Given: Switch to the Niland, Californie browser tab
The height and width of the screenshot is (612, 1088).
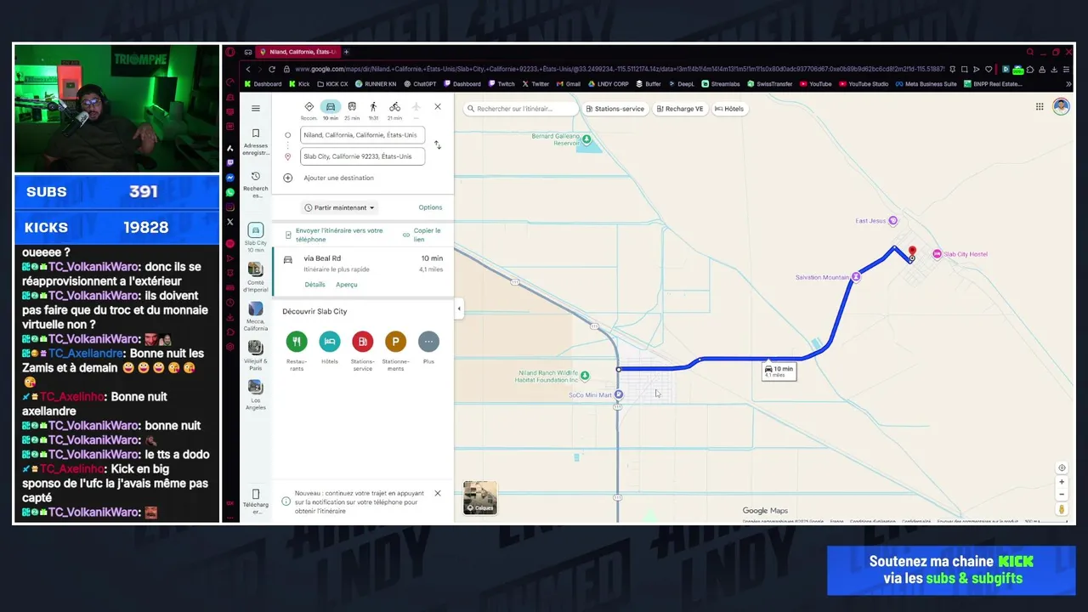Looking at the screenshot, I should [297, 52].
